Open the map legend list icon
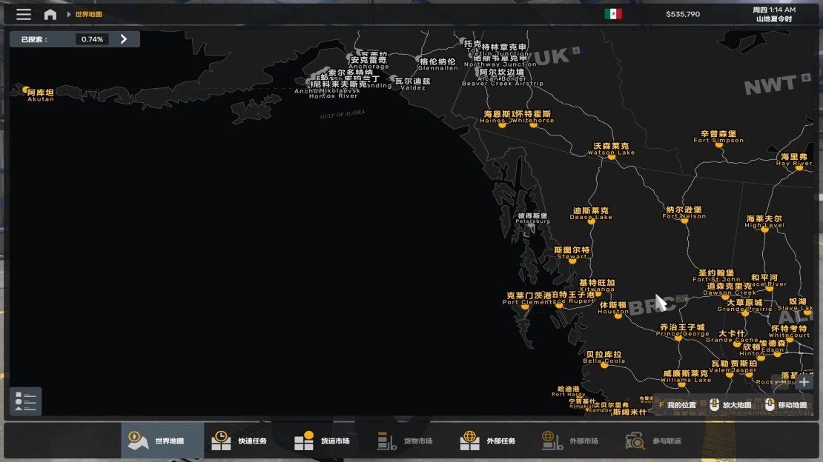Viewport: 823px width, 462px height. [25, 401]
